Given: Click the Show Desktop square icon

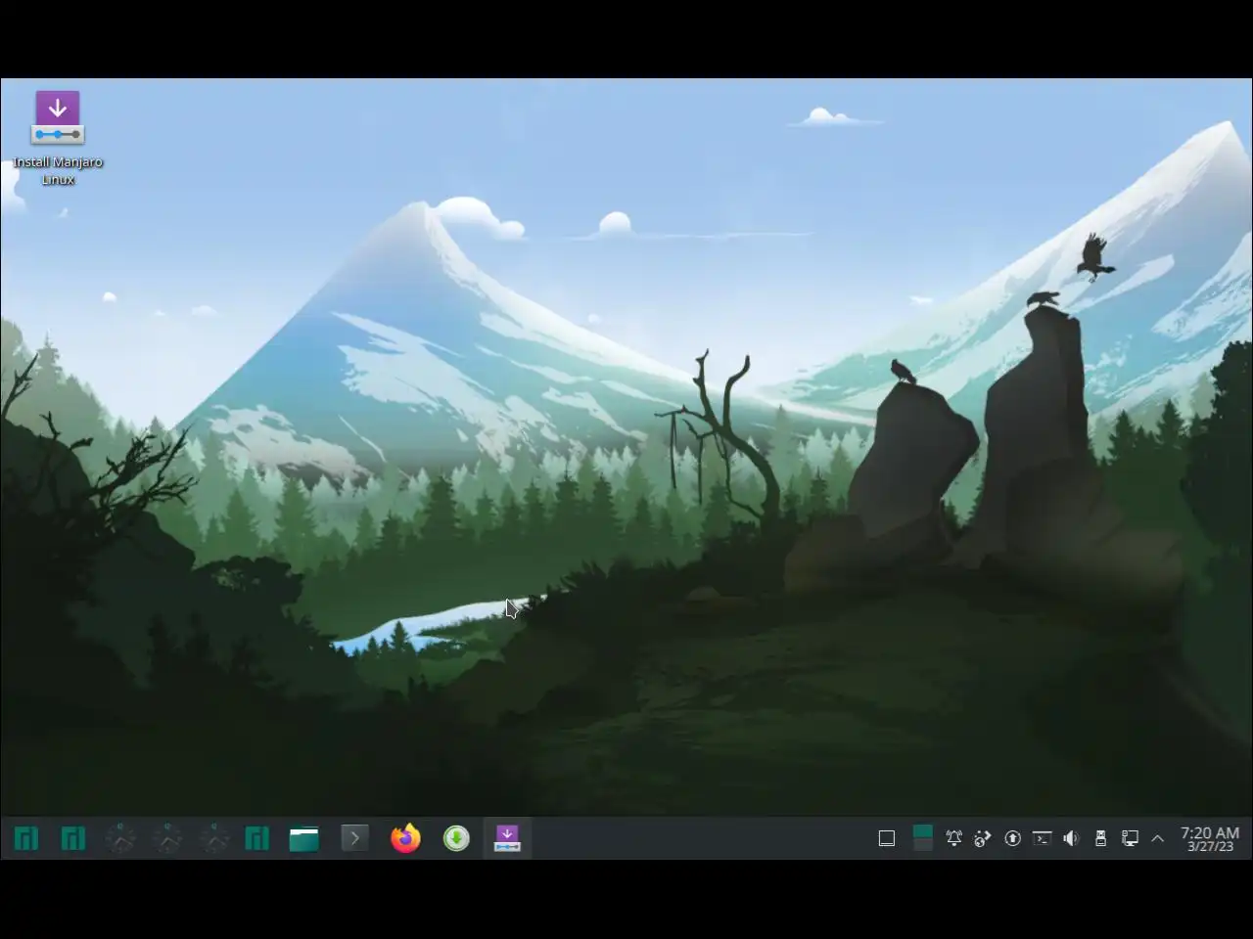Looking at the screenshot, I should pos(887,838).
